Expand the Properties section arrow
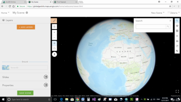 [x=46, y=85]
